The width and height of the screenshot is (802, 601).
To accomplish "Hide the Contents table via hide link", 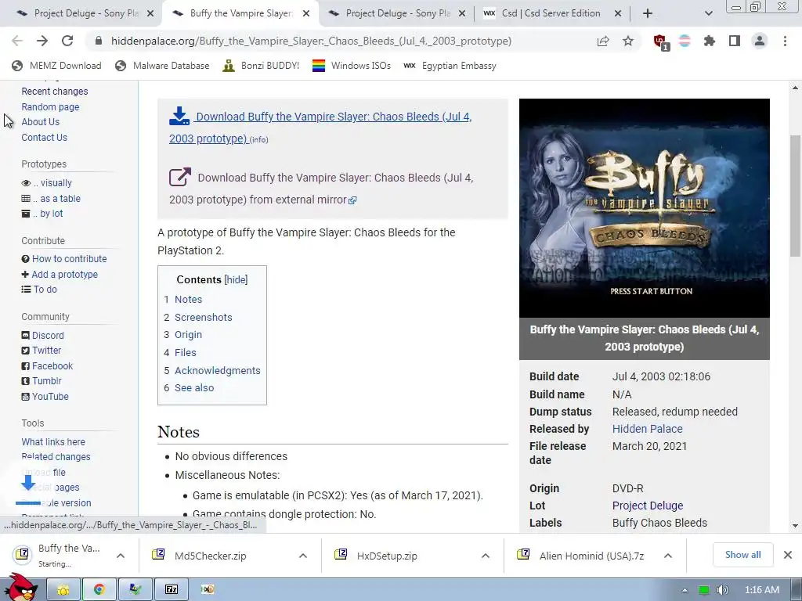I will 237,279.
